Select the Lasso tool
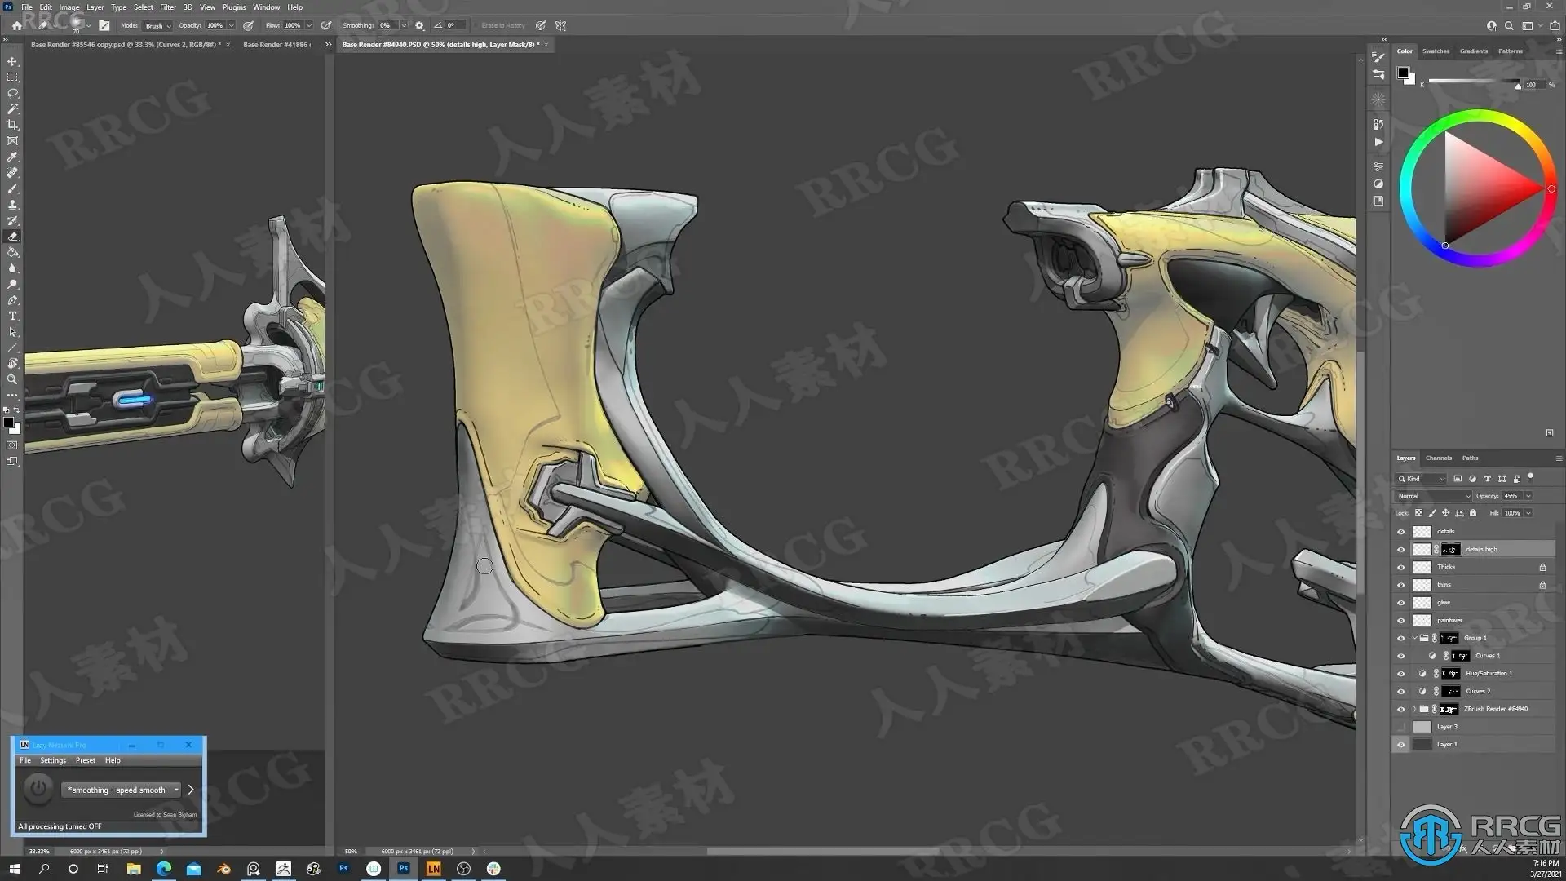Image resolution: width=1566 pixels, height=881 pixels. click(12, 93)
